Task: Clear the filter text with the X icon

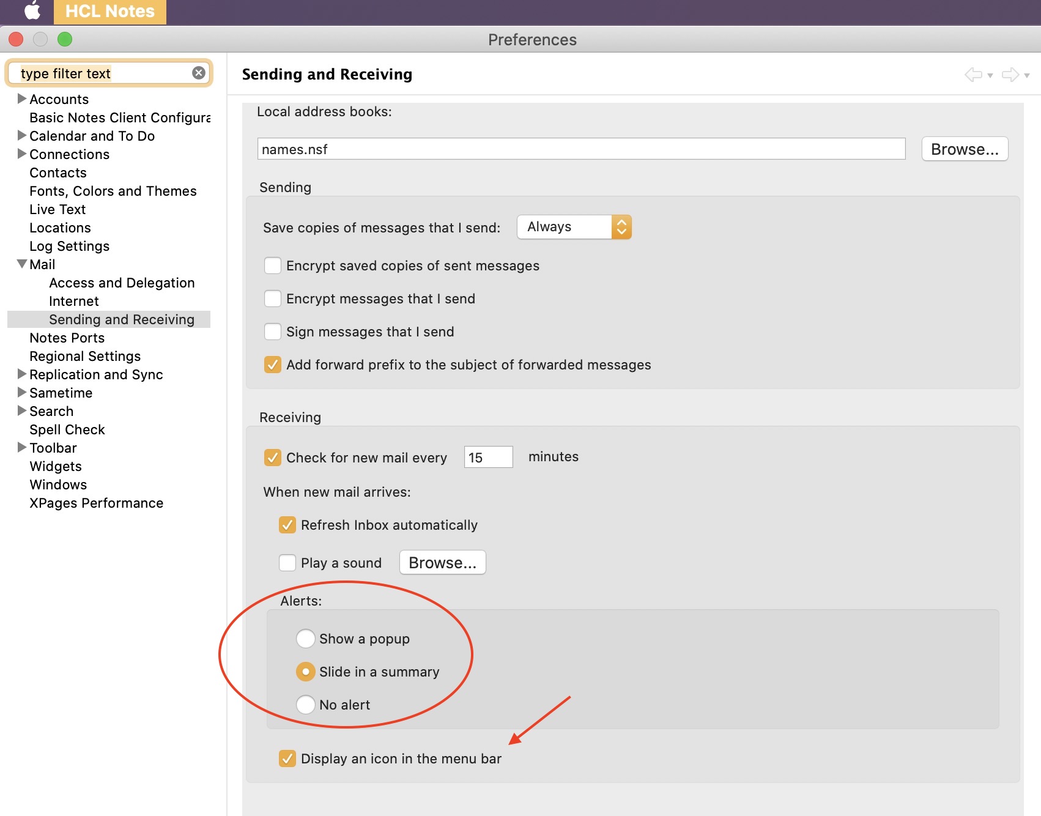Action: click(199, 73)
